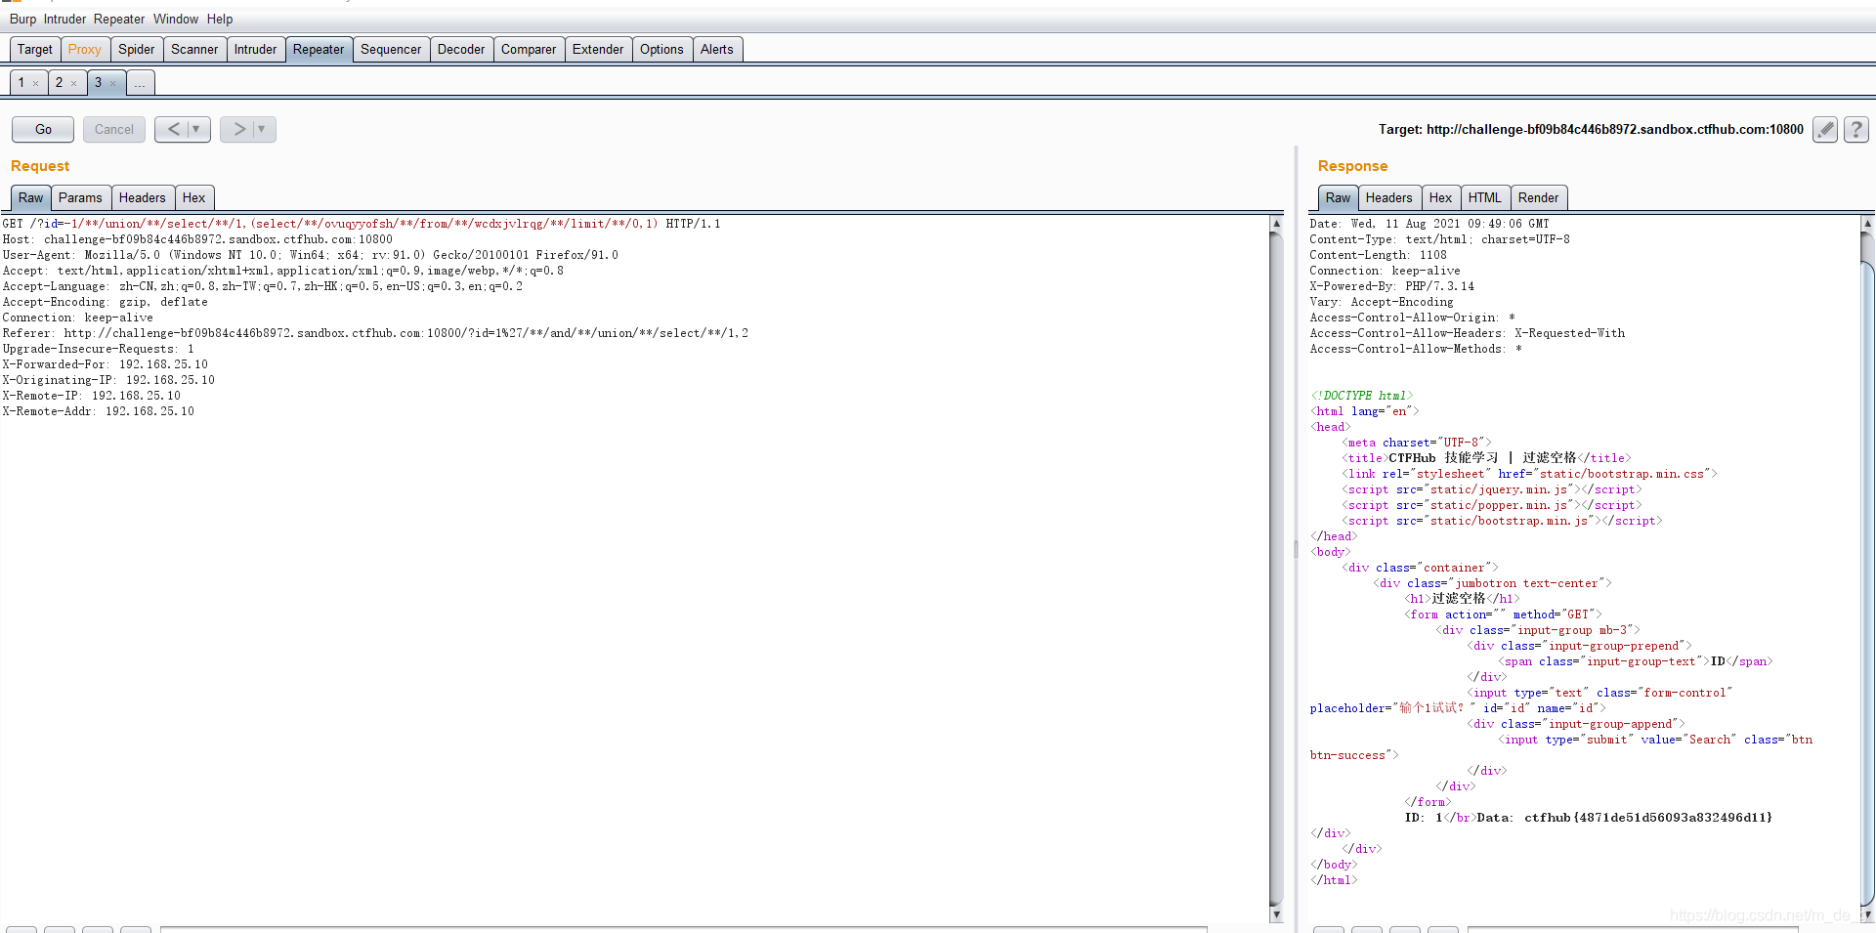Switch to the Extender tool tab
Screen dimensions: 1876x933
(598, 49)
